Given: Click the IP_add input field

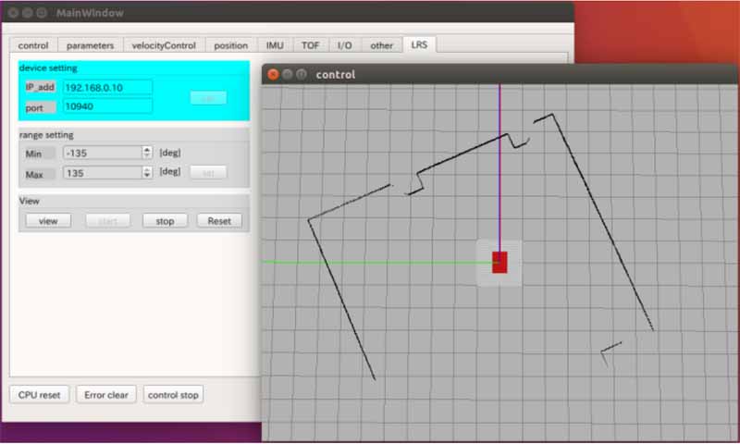Looking at the screenshot, I should 107,87.
